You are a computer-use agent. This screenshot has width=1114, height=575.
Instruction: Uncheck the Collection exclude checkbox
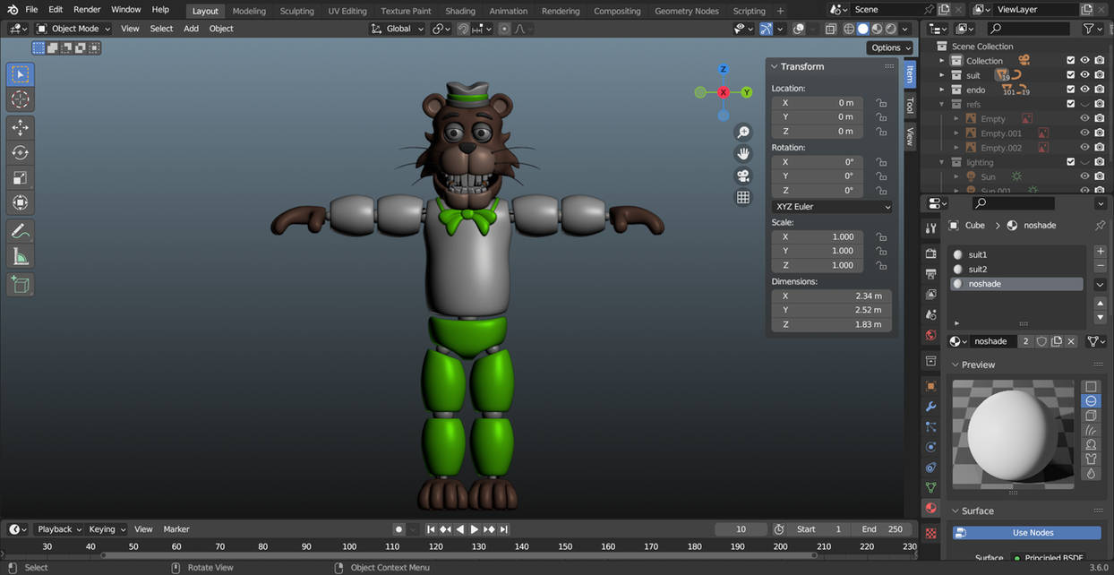tap(1070, 61)
